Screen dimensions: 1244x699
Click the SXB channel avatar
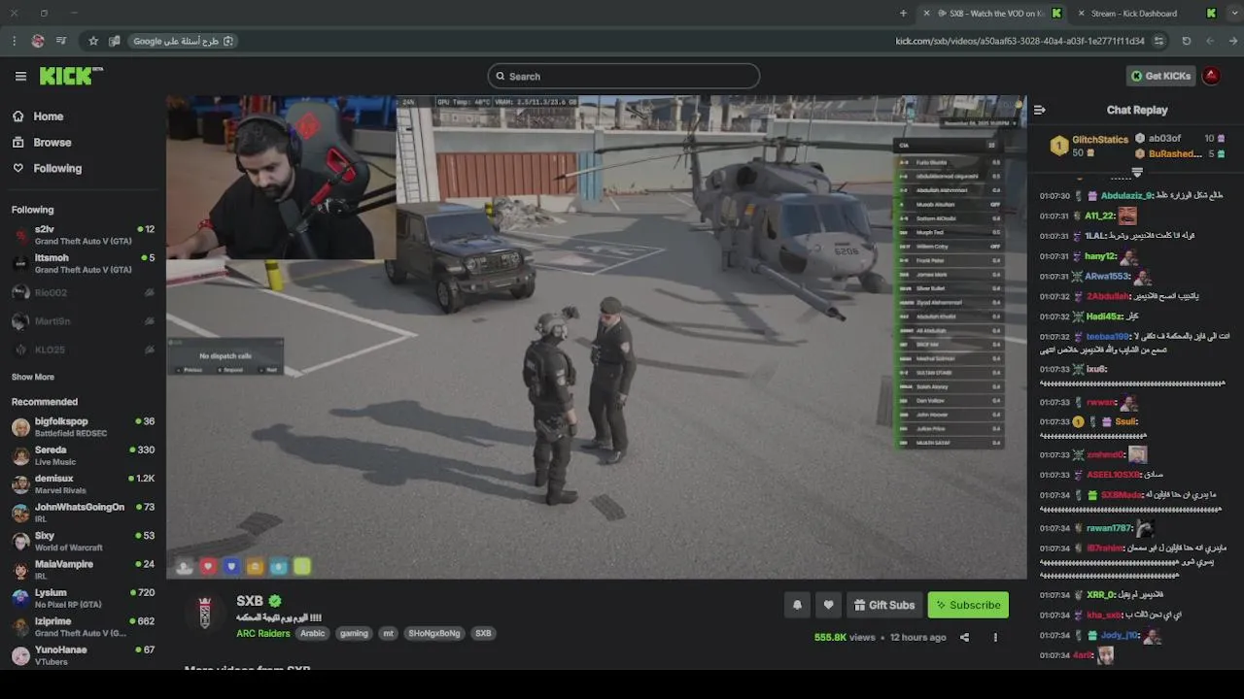(204, 613)
